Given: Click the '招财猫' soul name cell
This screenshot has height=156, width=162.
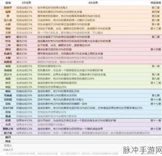Looking at the screenshot, I should point(8,100).
